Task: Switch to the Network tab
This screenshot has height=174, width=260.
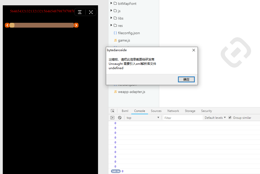Action: (x=173, y=111)
